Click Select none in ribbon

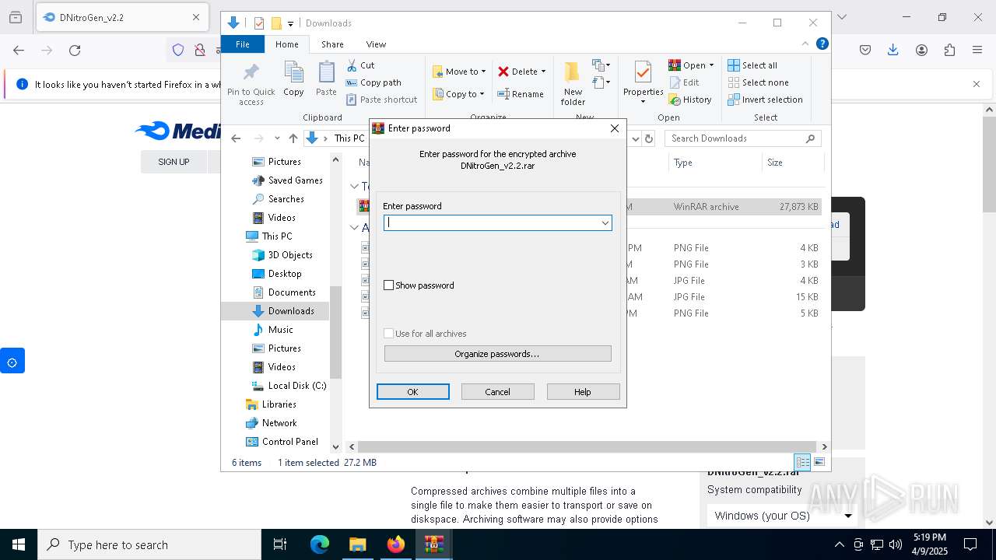[x=759, y=82]
